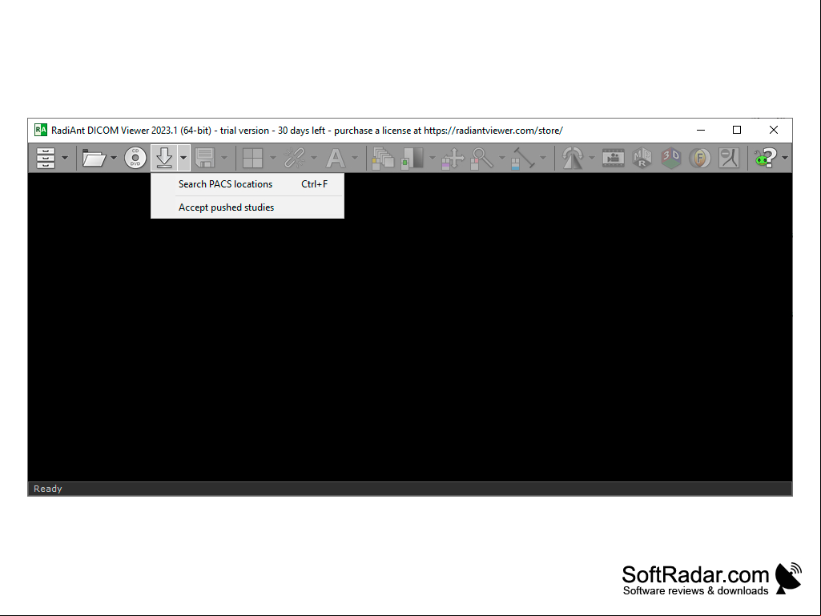This screenshot has height=616, width=821.
Task: Expand the rotate flip dropdown arrow
Action: coord(592,158)
